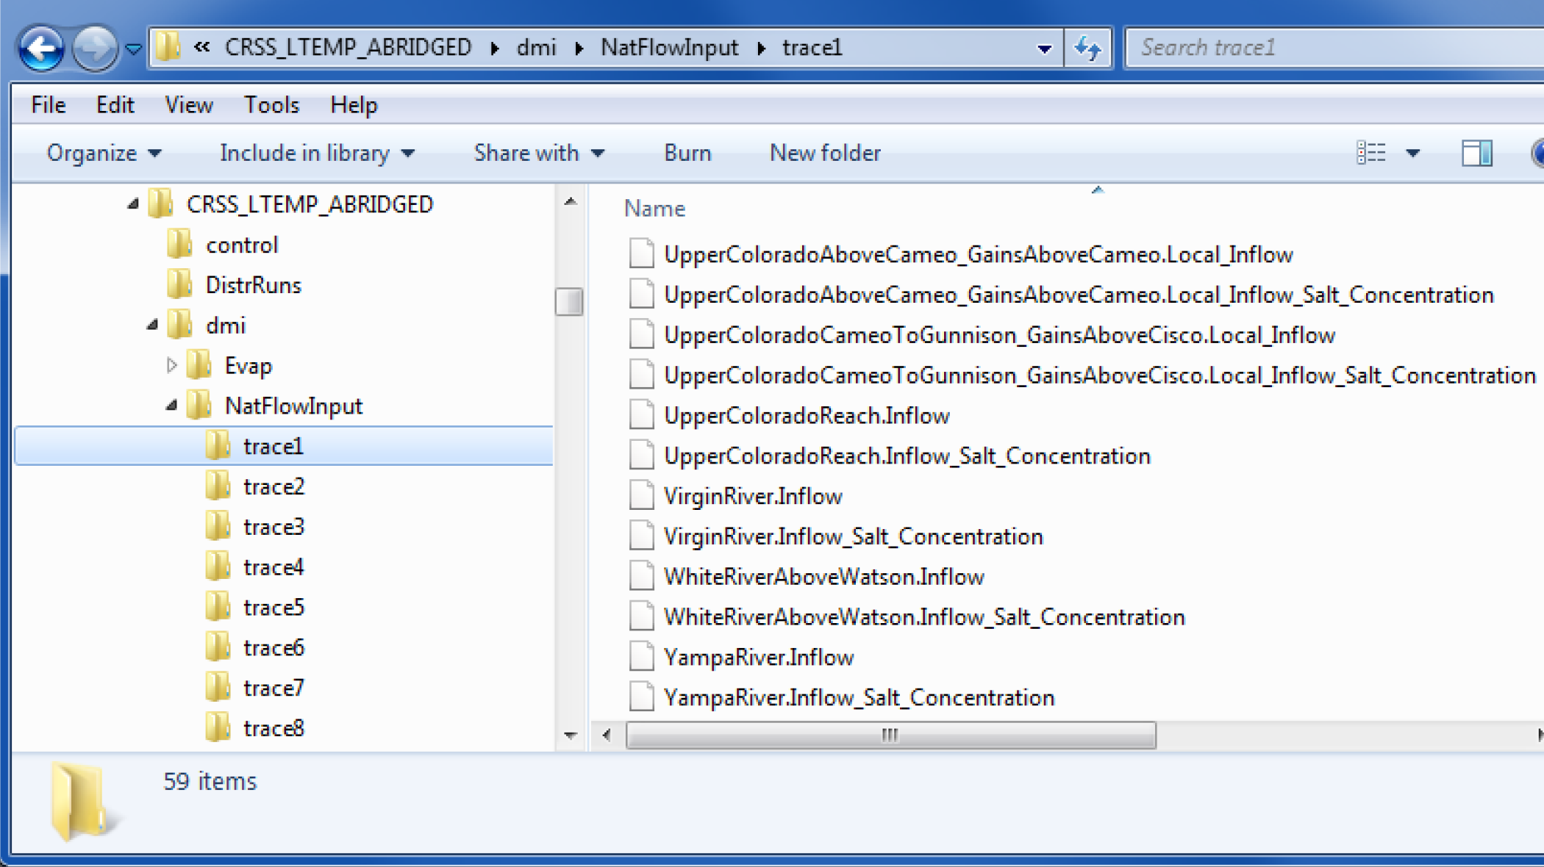Click the horizontal scrollbar thumb

(x=890, y=735)
